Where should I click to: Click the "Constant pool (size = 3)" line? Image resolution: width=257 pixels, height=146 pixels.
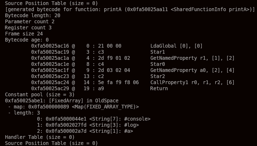(x=40, y=95)
